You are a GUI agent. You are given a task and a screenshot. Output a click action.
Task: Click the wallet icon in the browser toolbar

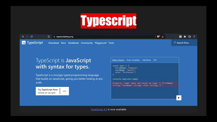(190, 37)
